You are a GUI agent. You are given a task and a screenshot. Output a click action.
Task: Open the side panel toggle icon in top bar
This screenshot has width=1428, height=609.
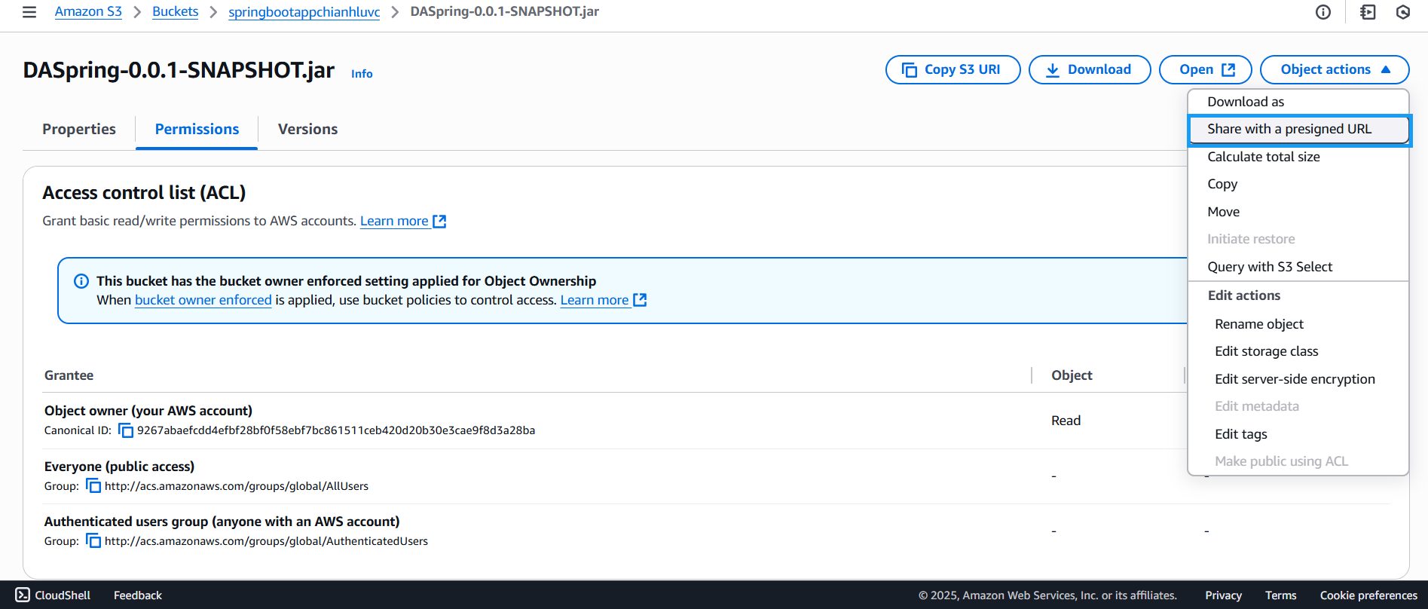[x=1368, y=12]
